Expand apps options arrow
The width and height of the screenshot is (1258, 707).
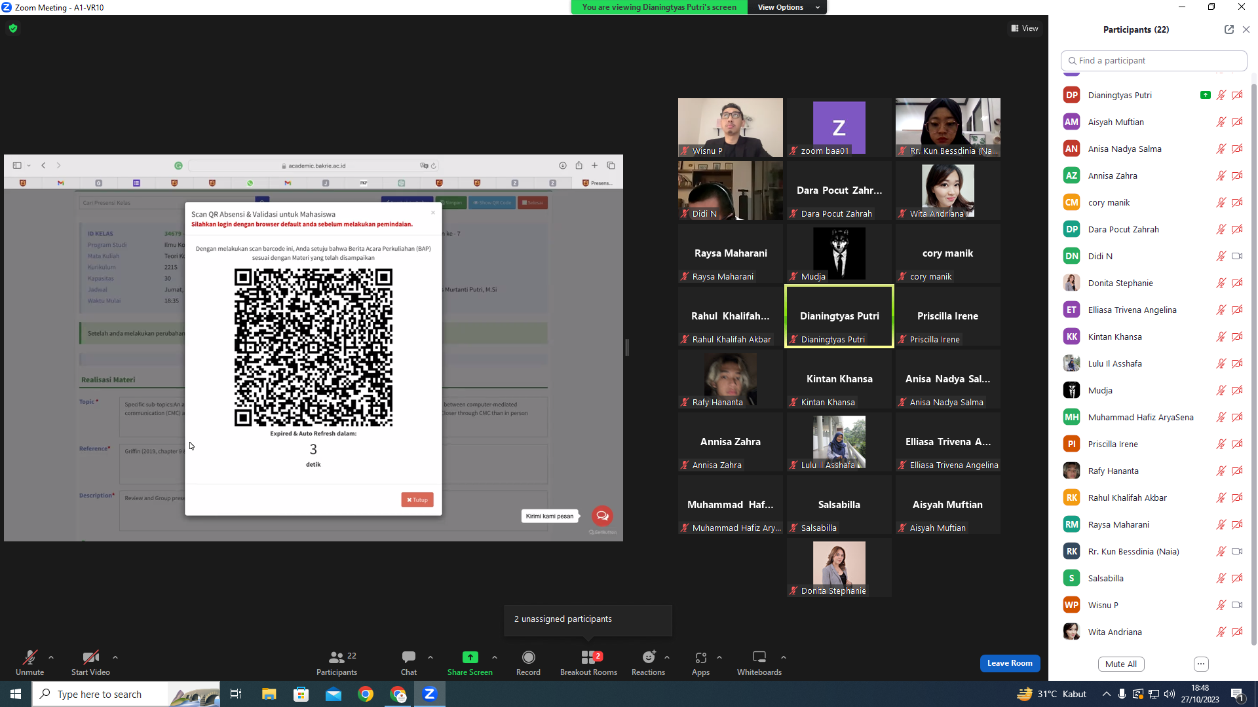(719, 657)
